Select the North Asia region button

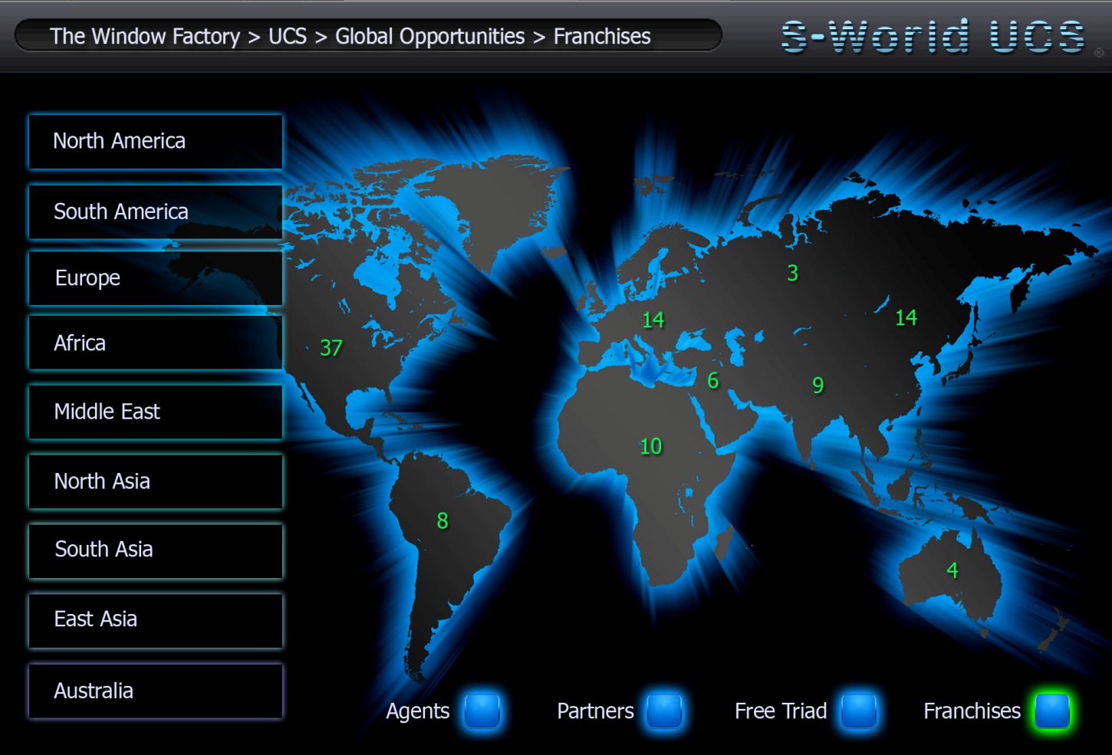(x=156, y=481)
